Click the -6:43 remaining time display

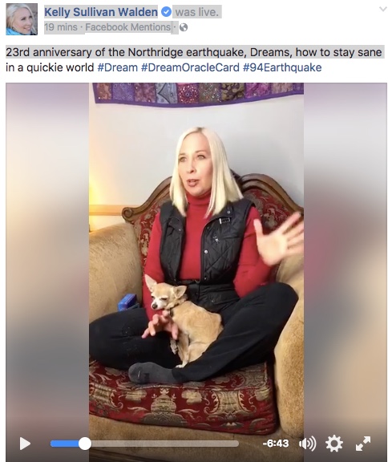[276, 444]
